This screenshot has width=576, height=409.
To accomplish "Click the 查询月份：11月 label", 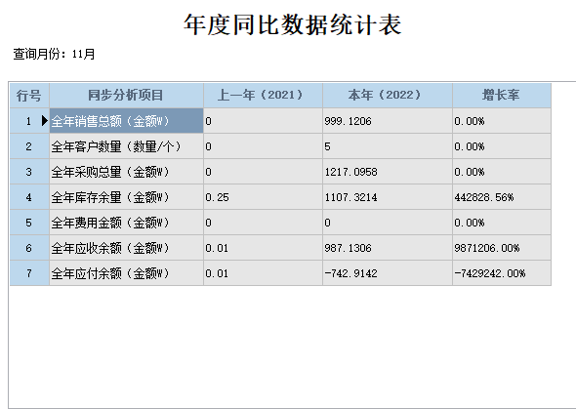I will coord(54,54).
